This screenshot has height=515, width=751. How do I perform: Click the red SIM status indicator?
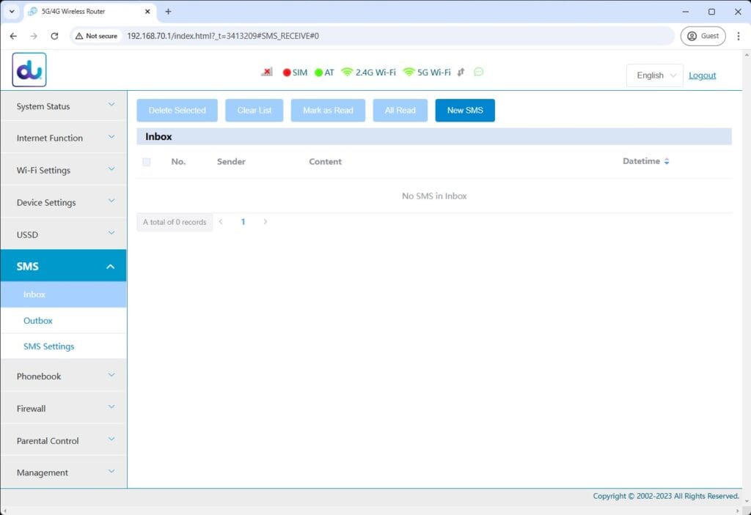pyautogui.click(x=287, y=73)
